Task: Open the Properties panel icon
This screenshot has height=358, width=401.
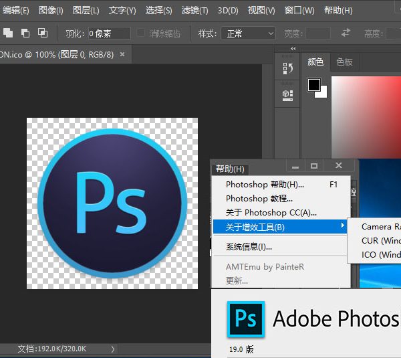Action: click(x=288, y=95)
